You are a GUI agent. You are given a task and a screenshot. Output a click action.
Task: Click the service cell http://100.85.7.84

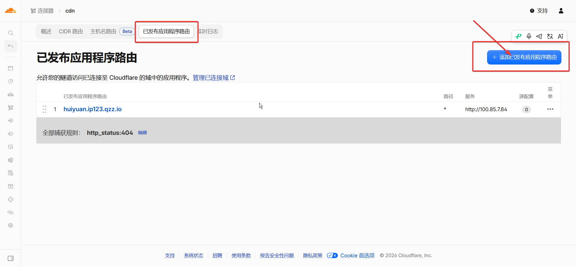click(486, 109)
